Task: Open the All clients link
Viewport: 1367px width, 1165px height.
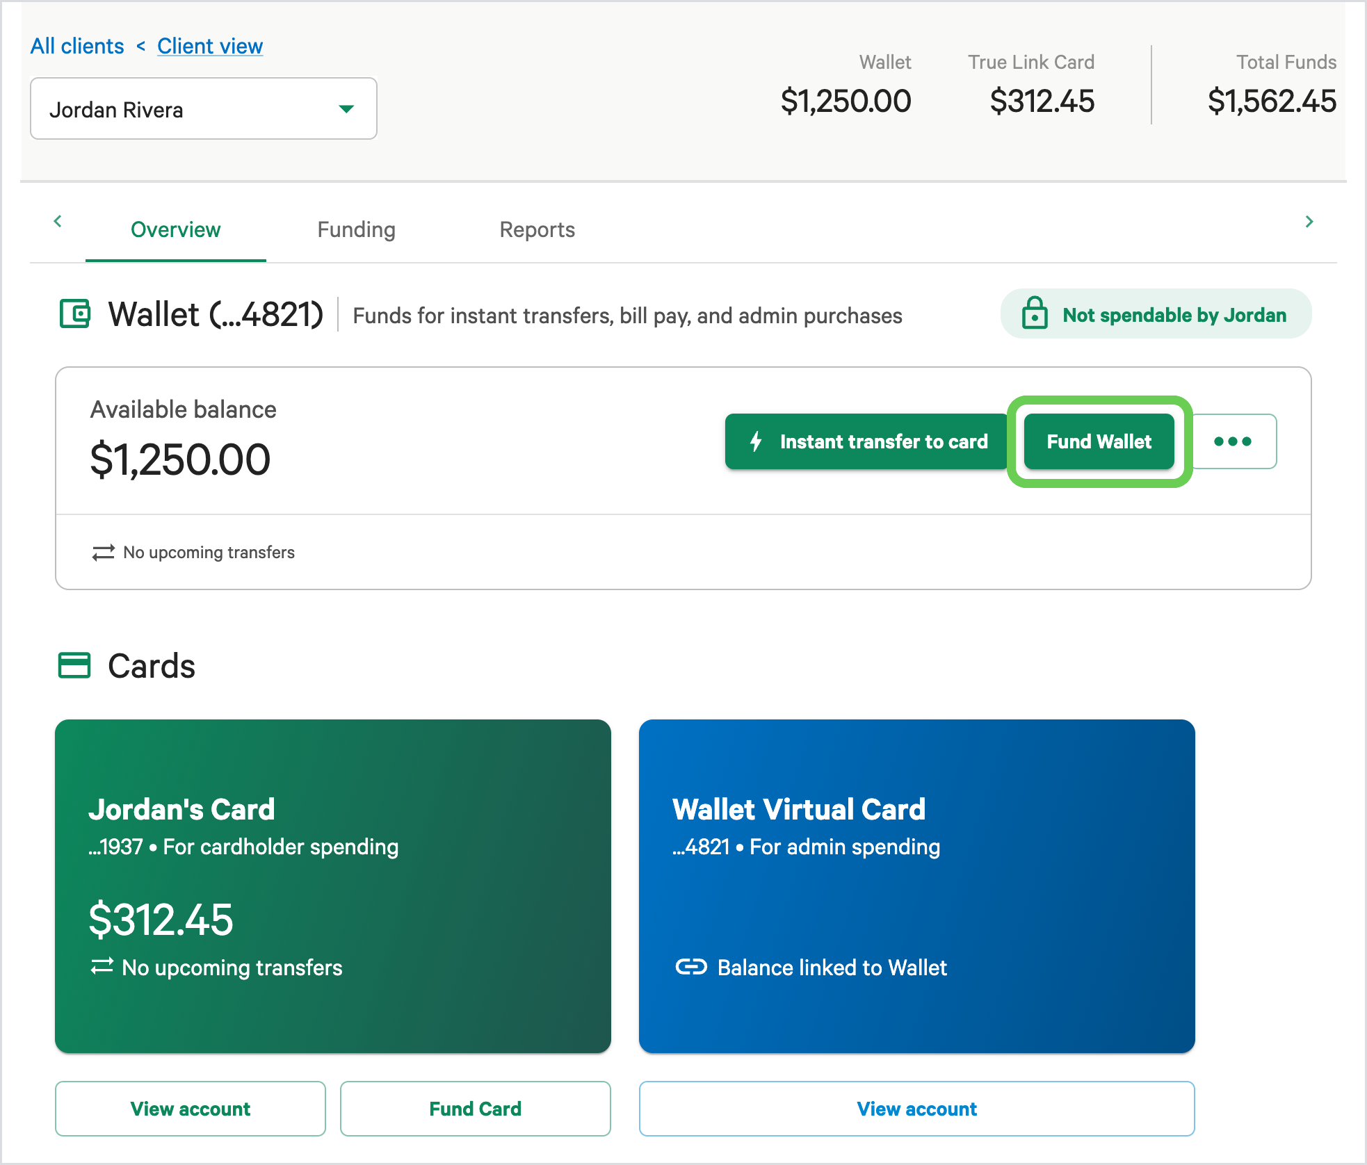Action: point(77,46)
